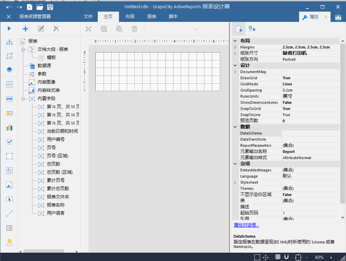Open the 文件 menu tab
Screen dimensions: 346x261
tap(88, 16)
